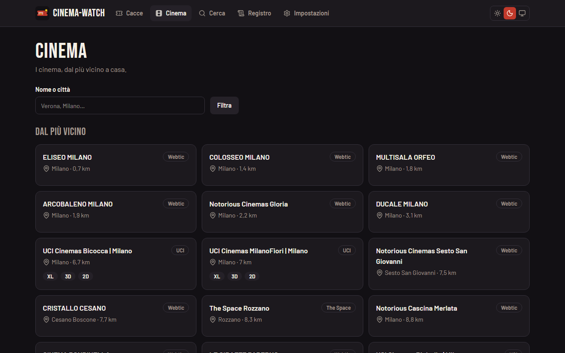Click location pin on Notorious Cinemas Gloria card

[x=212, y=215]
